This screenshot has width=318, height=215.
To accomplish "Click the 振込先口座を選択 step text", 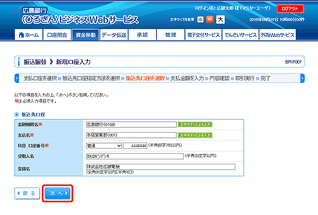I will (145, 78).
